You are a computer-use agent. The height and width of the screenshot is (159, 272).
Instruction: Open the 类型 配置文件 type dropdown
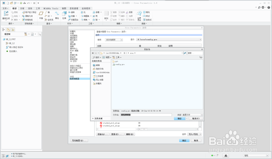(193, 115)
